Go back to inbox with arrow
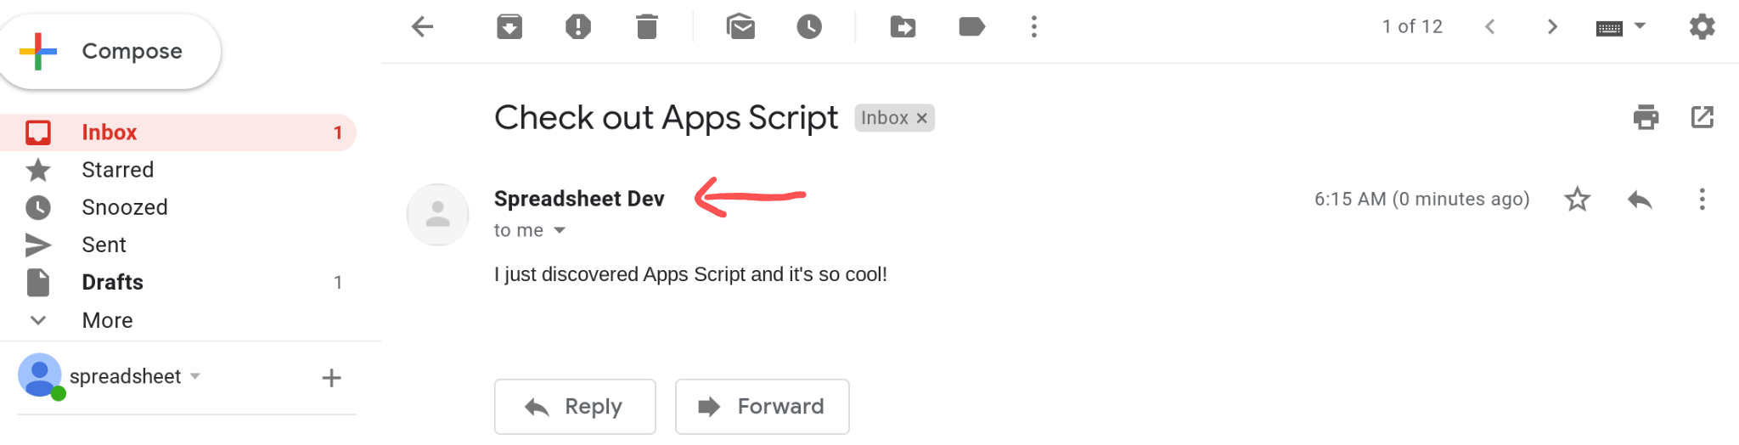Screen dimensions: 1739x445 tap(423, 27)
